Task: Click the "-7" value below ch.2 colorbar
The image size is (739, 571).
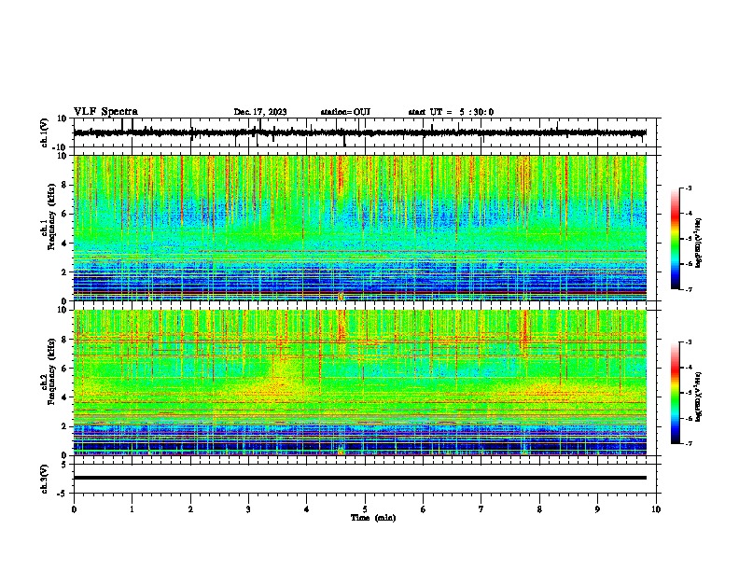Action: point(689,444)
